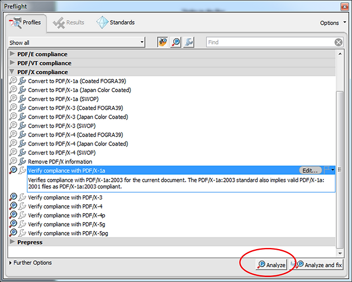The height and width of the screenshot is (282, 352).
Task: Select the single fixups wrench toolbar icon
Action: (189, 42)
